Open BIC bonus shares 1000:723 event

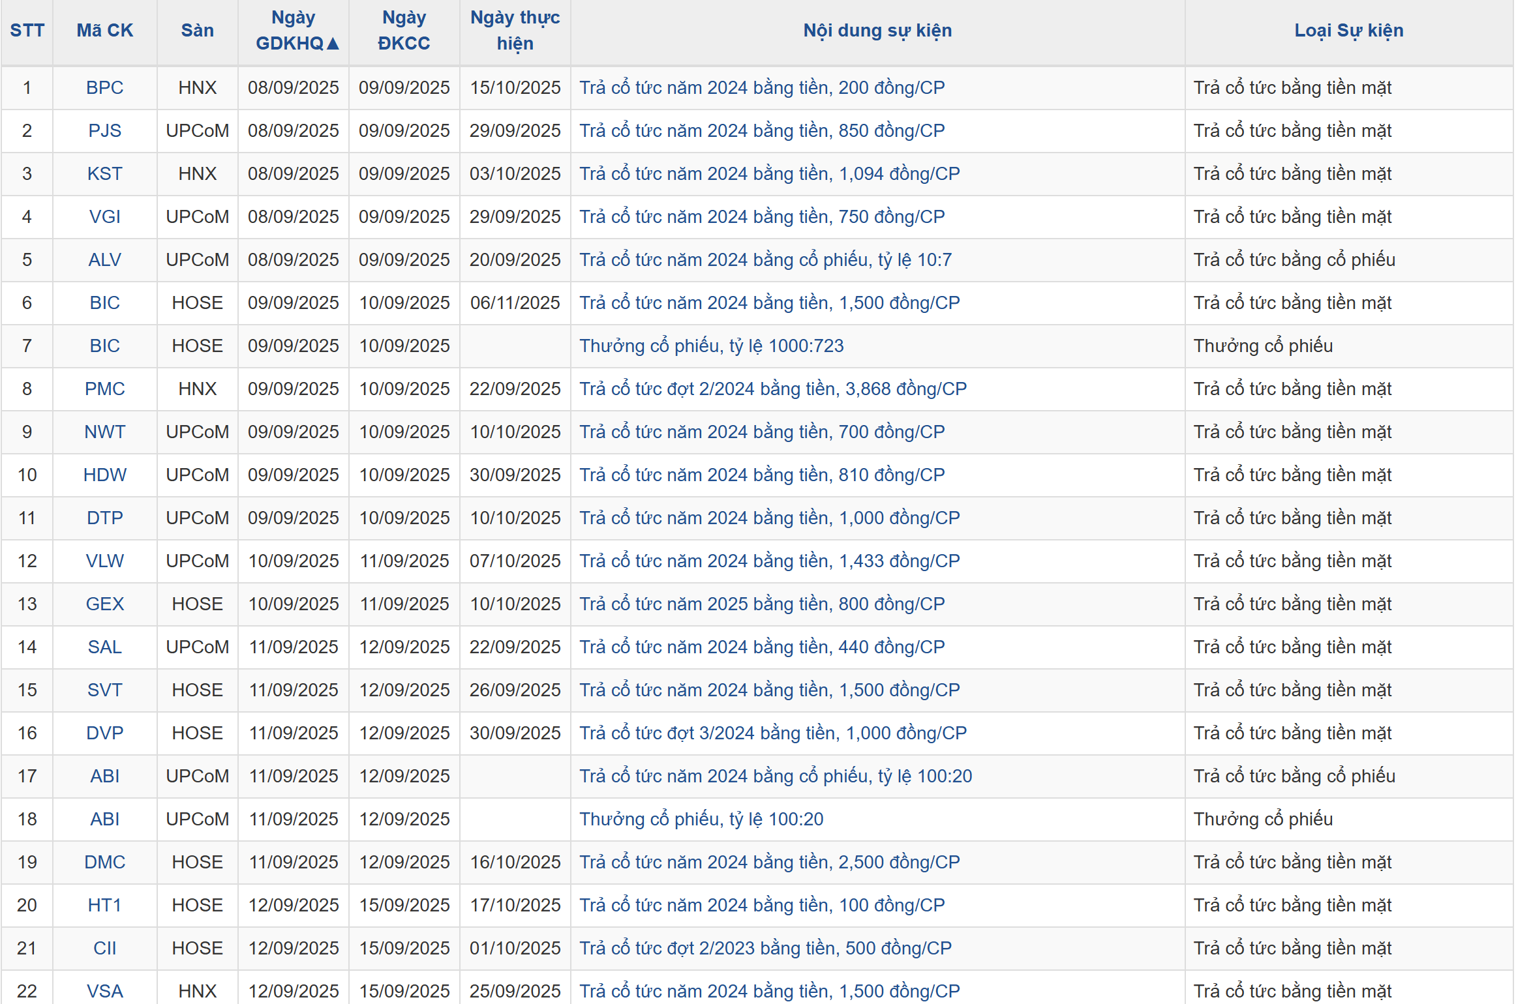711,346
